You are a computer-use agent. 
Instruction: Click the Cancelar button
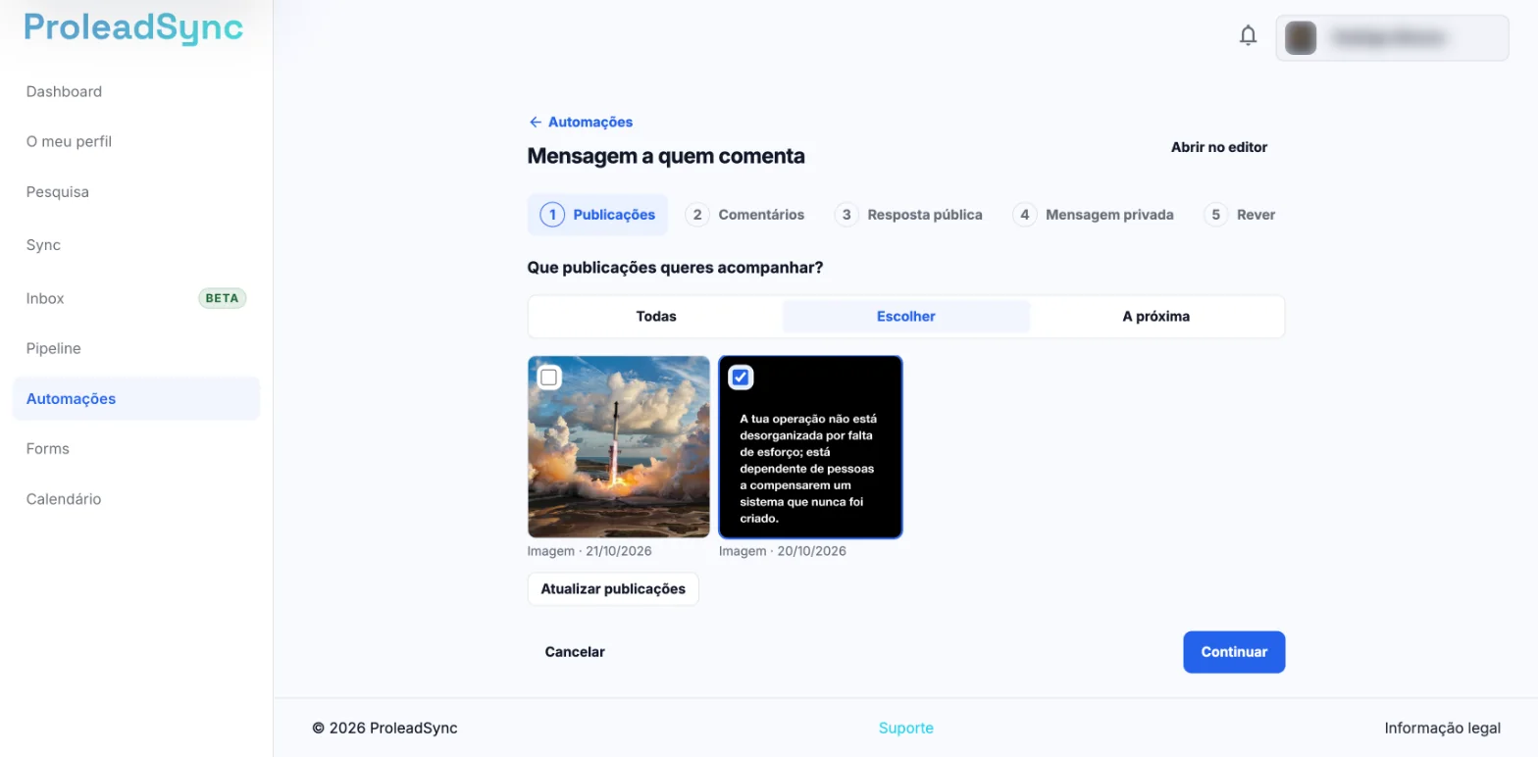(x=575, y=652)
